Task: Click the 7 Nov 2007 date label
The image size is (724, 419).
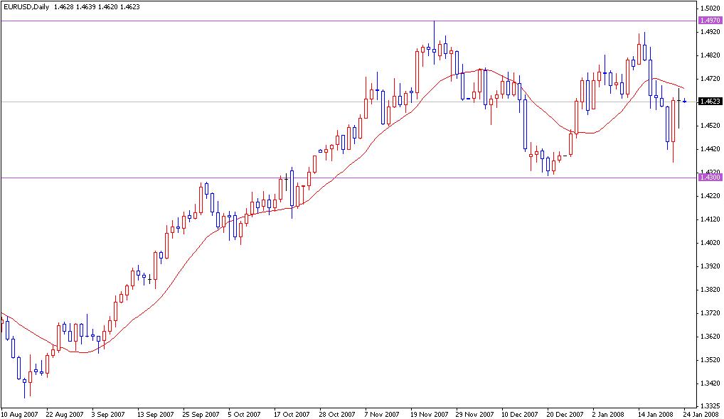Action: [382, 415]
